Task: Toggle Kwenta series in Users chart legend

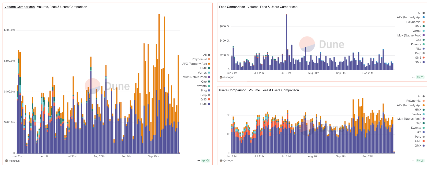Action: click(x=416, y=128)
